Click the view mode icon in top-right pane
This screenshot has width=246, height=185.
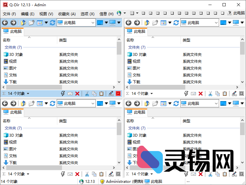point(163,23)
